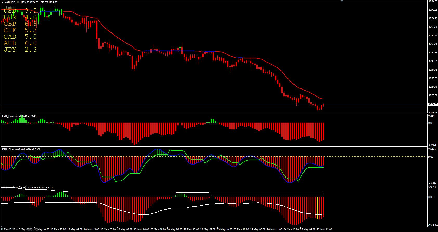Select the XAUUSD,H1 symbol title text
This screenshot has height=232, width=438.
pyautogui.click(x=12, y=2)
